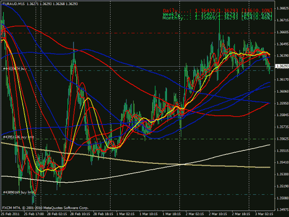This screenshot has width=289, height=217.
Task: Click the 1.35625 price scale label
Action: pyautogui.click(x=283, y=139)
